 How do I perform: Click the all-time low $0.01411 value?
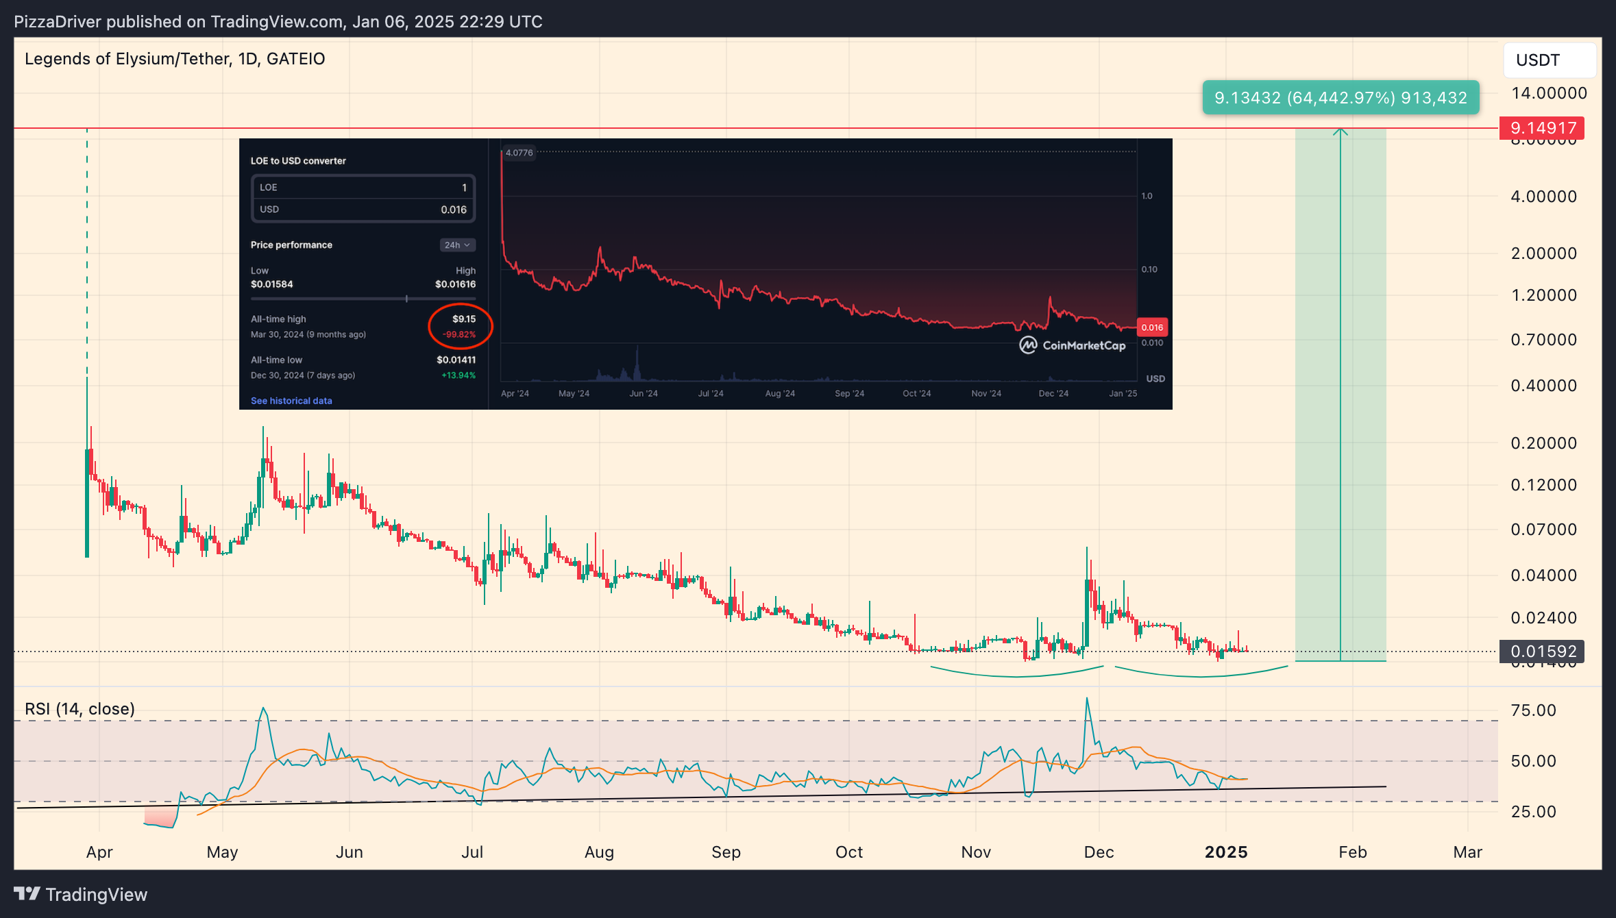pos(456,360)
